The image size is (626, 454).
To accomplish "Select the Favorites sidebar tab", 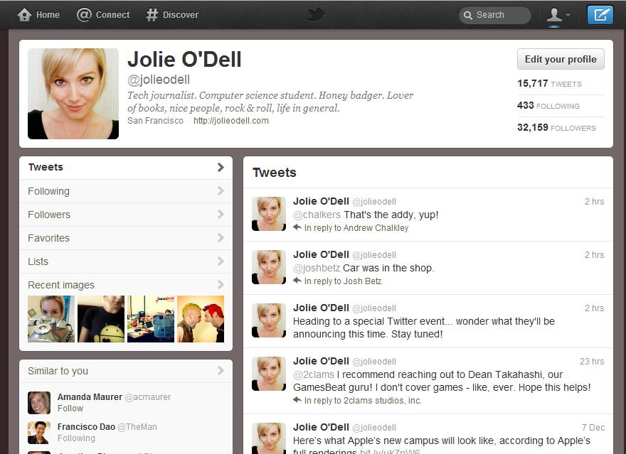I will 126,238.
